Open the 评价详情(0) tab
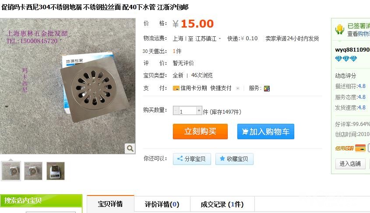Viewport: 370px width, 213px height. (162, 204)
